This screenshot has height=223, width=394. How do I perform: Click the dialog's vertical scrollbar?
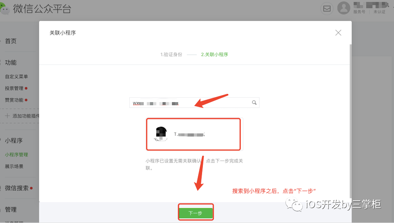pyautogui.click(x=351, y=121)
